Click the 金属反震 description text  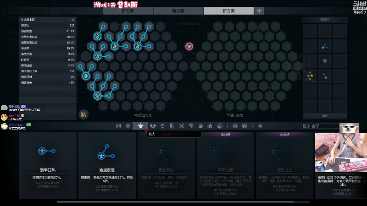point(107,179)
